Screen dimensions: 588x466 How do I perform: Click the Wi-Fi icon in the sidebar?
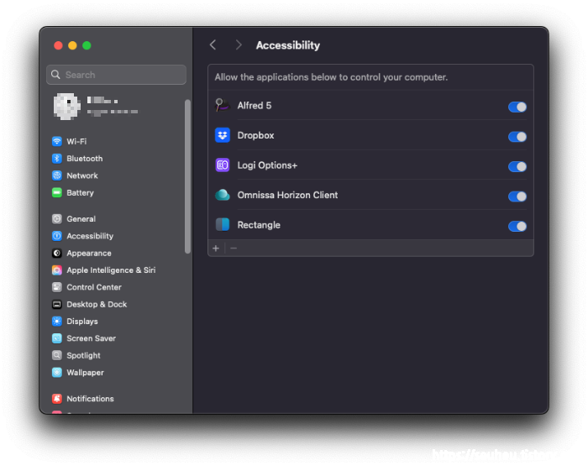pos(56,141)
